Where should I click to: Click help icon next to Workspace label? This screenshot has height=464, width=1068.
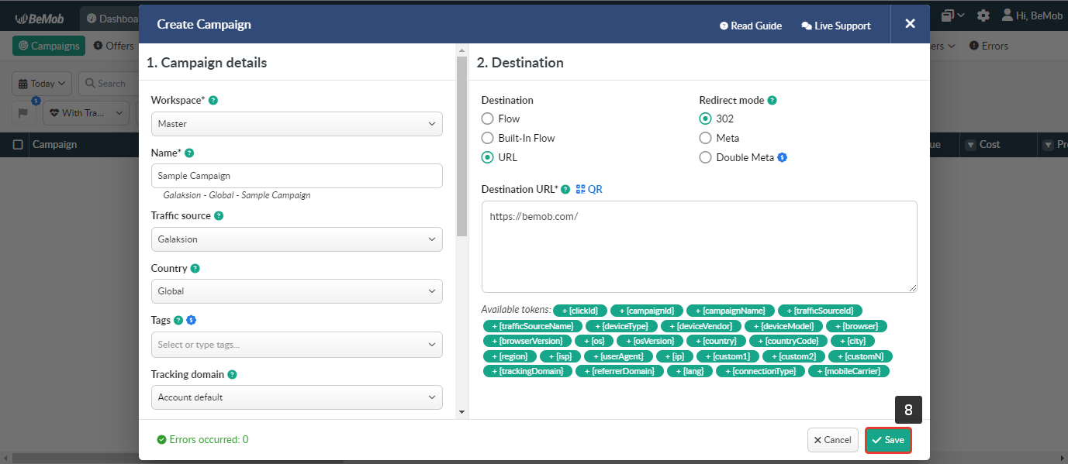213,101
